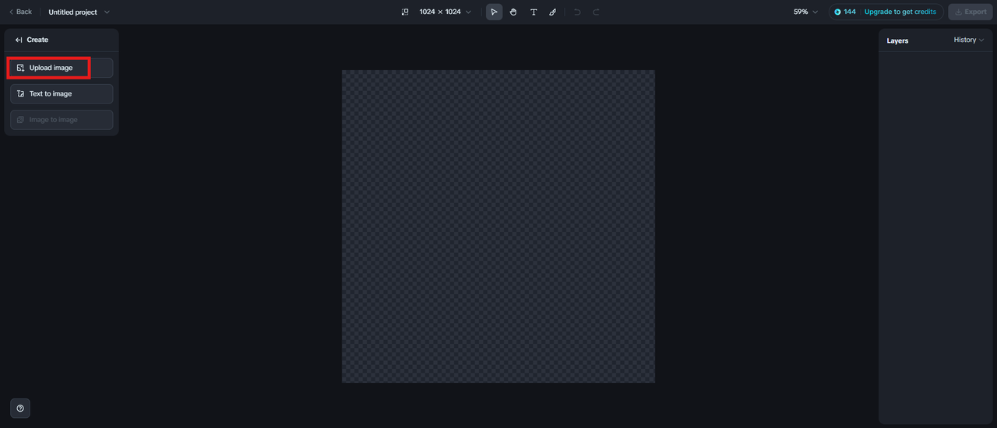Select the Text tool

tap(534, 12)
